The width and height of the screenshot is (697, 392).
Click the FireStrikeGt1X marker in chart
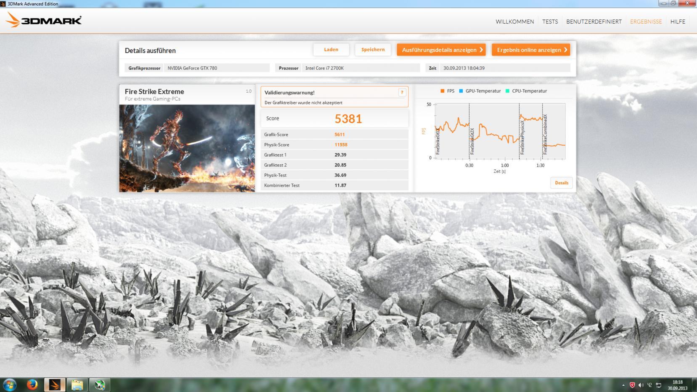tap(437, 142)
